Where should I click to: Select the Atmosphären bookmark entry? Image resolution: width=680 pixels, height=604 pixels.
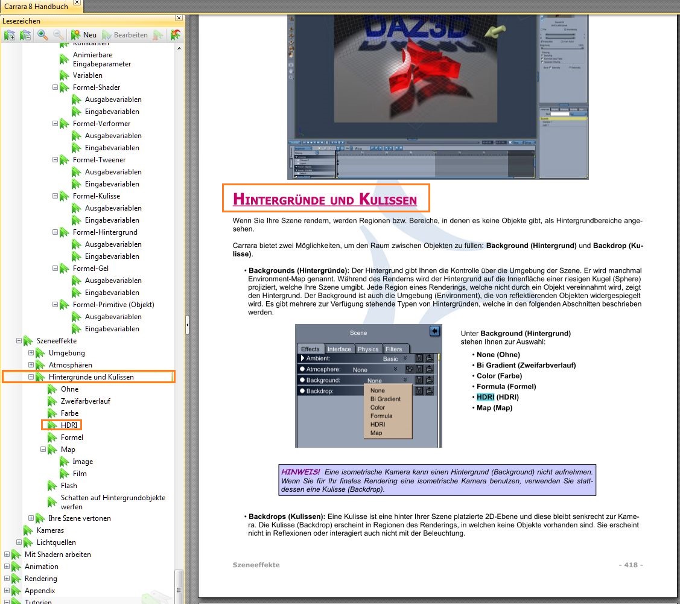click(70, 365)
